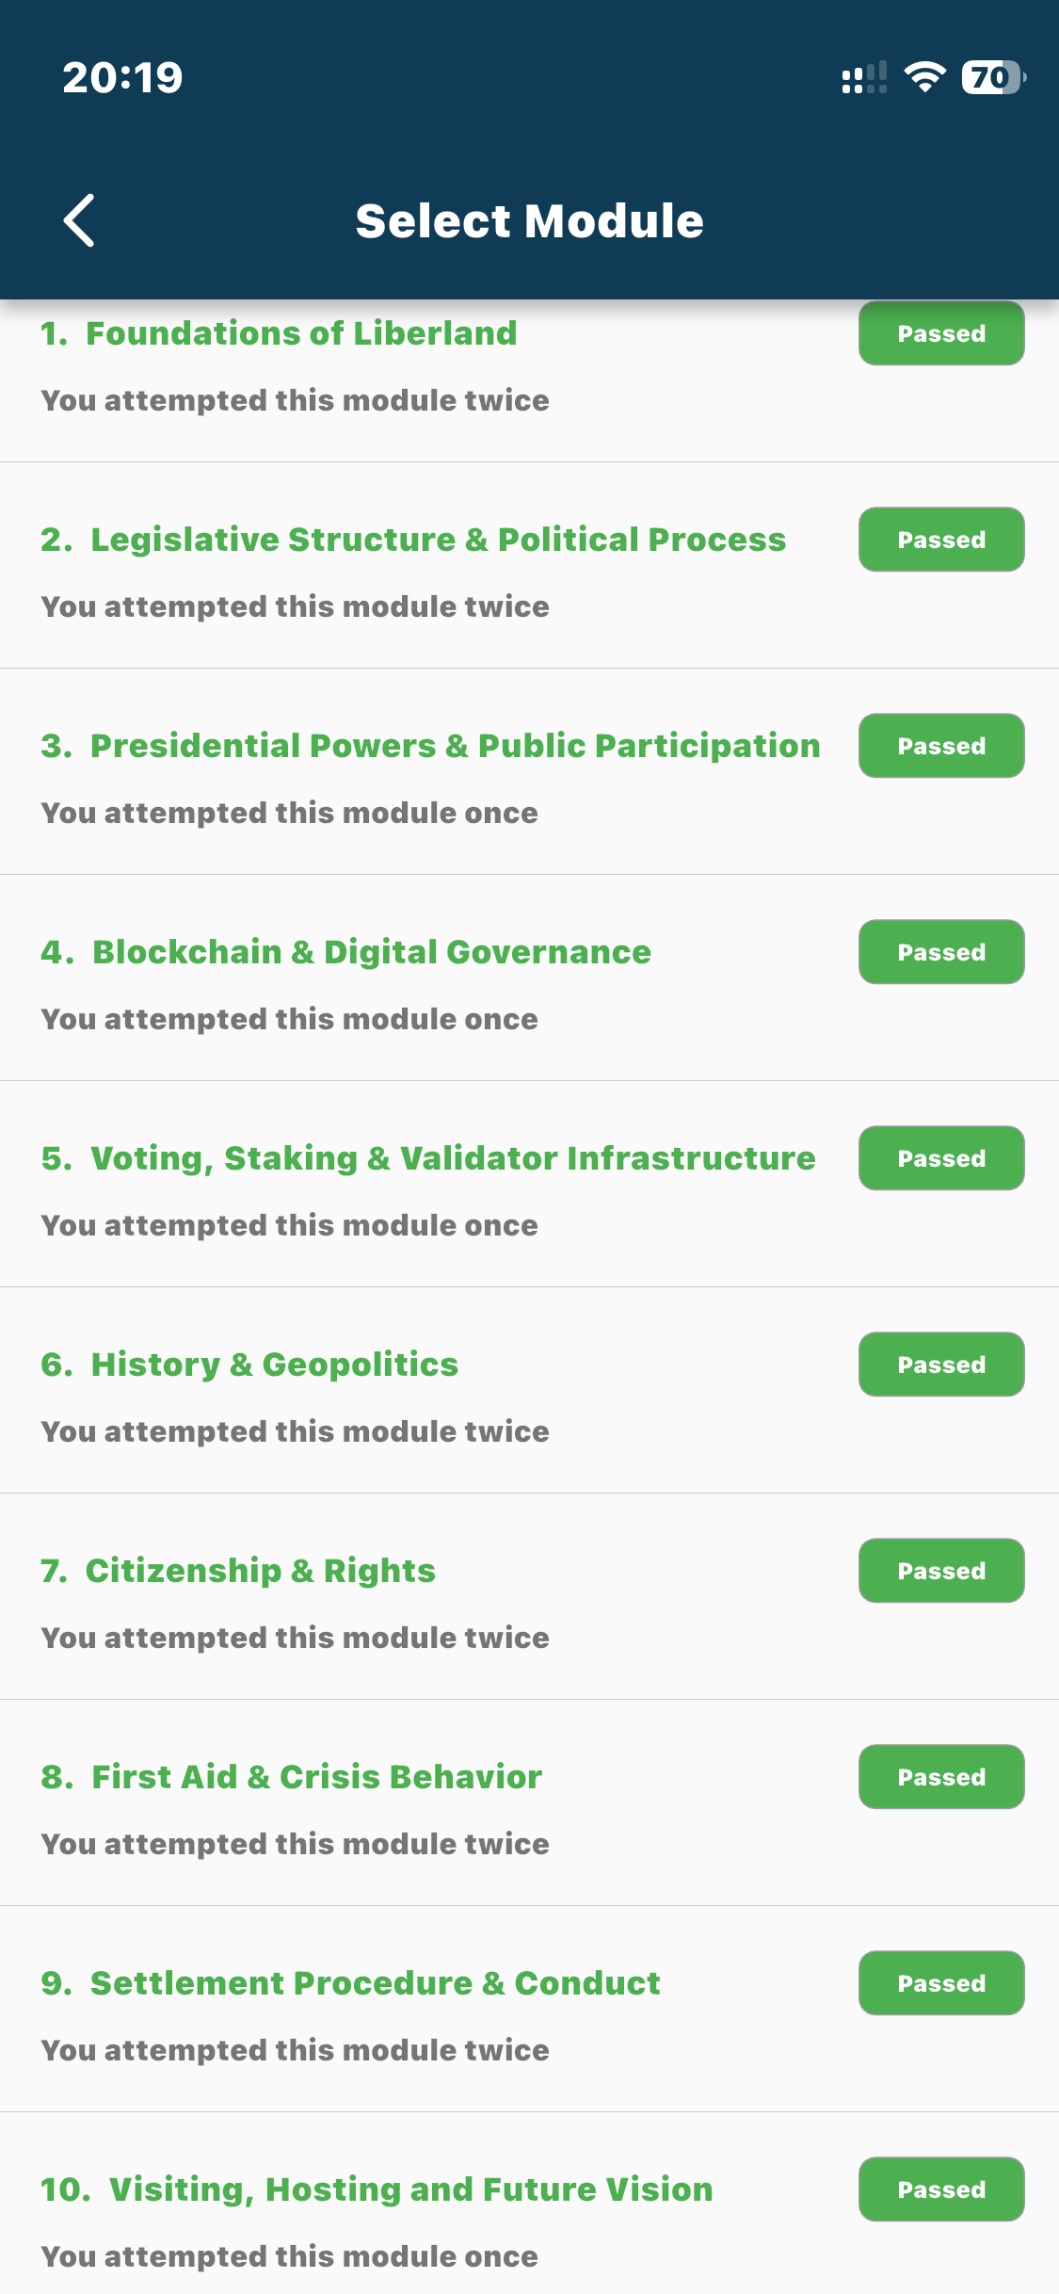Tap the Wi-Fi status icon
The image size is (1059, 2294).
tap(924, 77)
